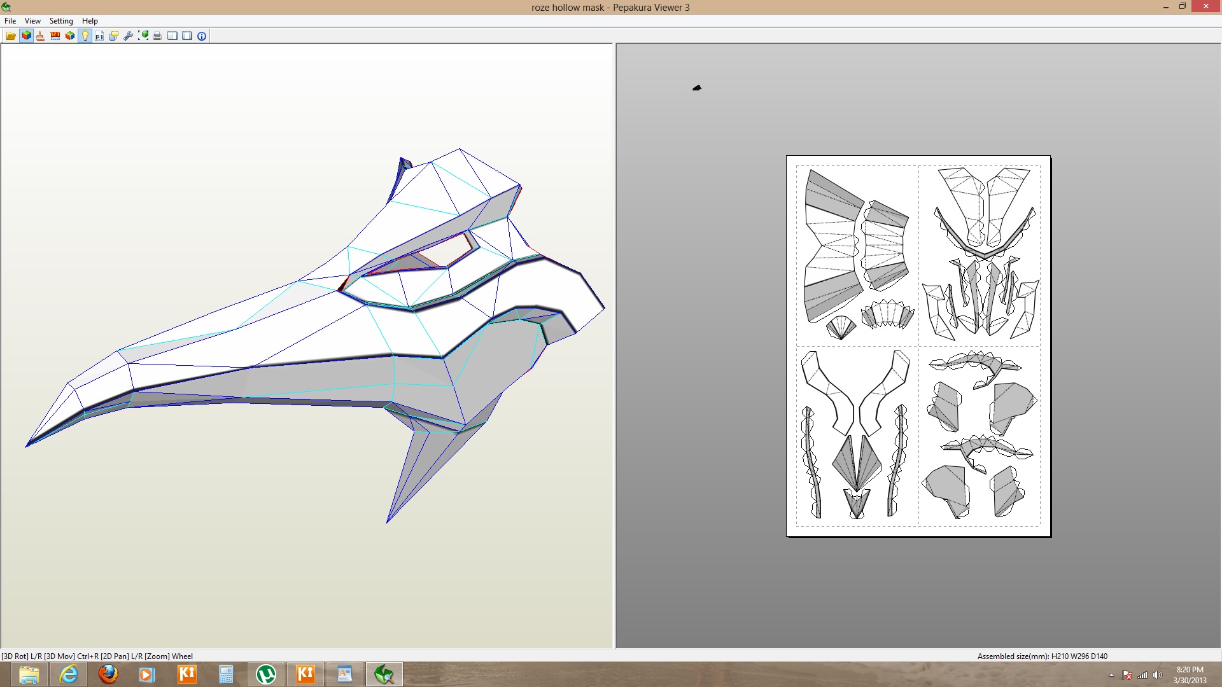Image resolution: width=1222 pixels, height=687 pixels.
Task: Toggle the textured 3D cube view button
Action: [26, 36]
